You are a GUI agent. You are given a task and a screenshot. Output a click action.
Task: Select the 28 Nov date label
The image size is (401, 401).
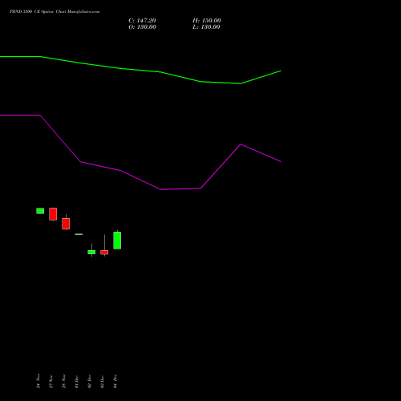click(64, 381)
